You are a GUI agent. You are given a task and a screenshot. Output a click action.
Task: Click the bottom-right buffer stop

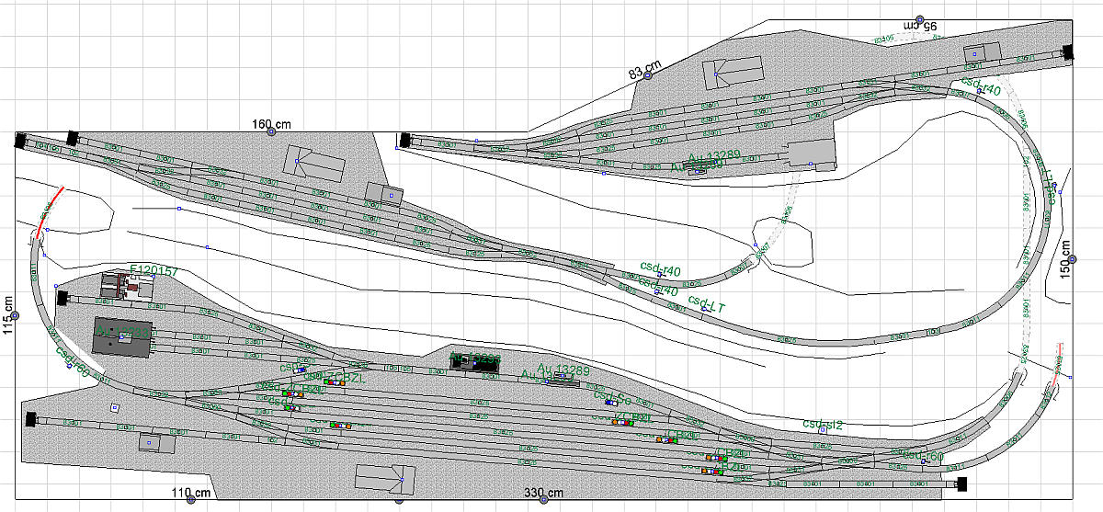click(x=962, y=484)
